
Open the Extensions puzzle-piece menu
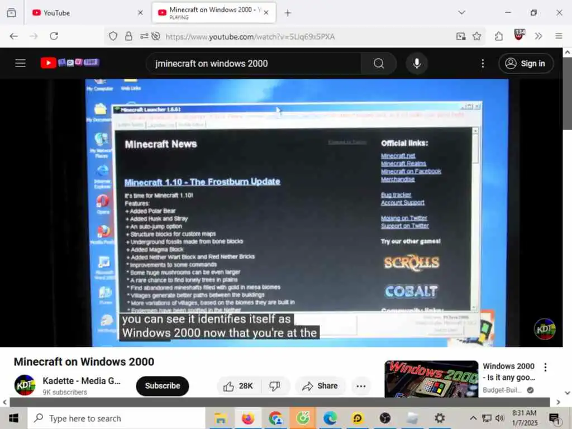(499, 36)
